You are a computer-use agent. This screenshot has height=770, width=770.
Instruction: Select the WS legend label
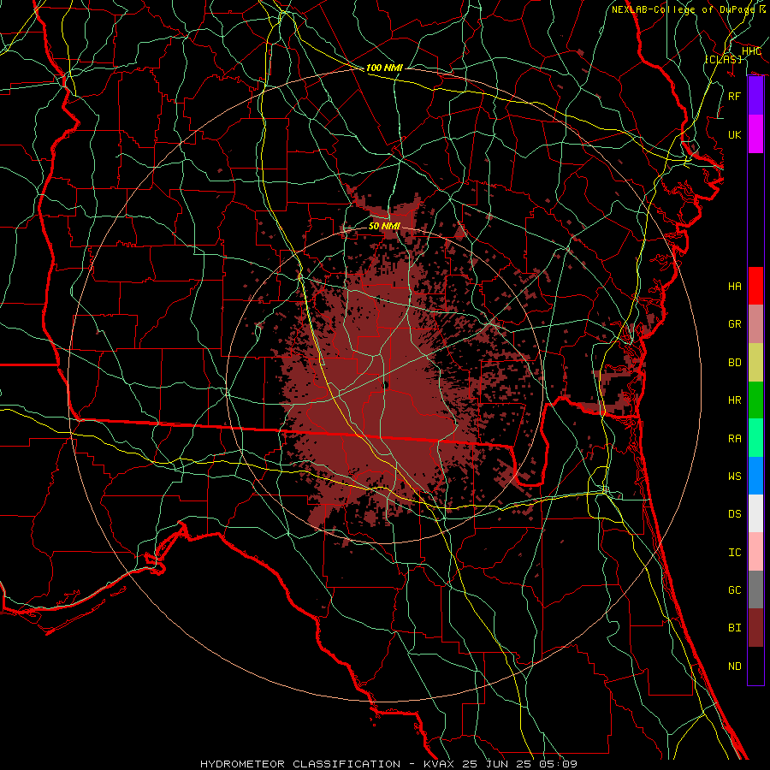[735, 476]
